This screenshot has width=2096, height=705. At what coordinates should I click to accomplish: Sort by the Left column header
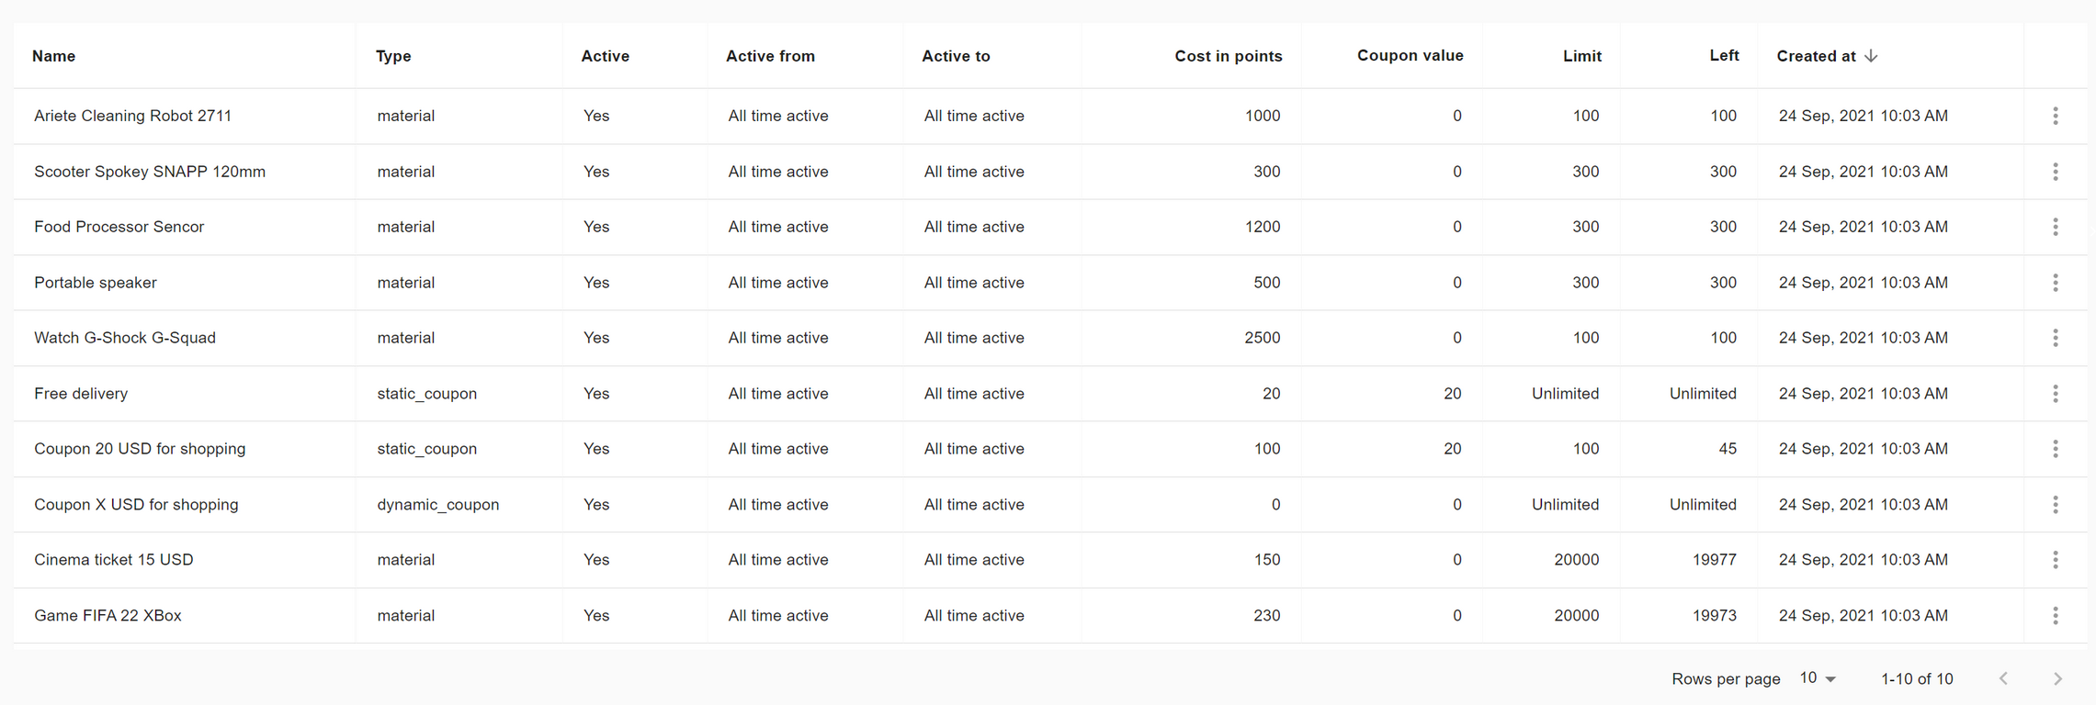[x=1724, y=56]
